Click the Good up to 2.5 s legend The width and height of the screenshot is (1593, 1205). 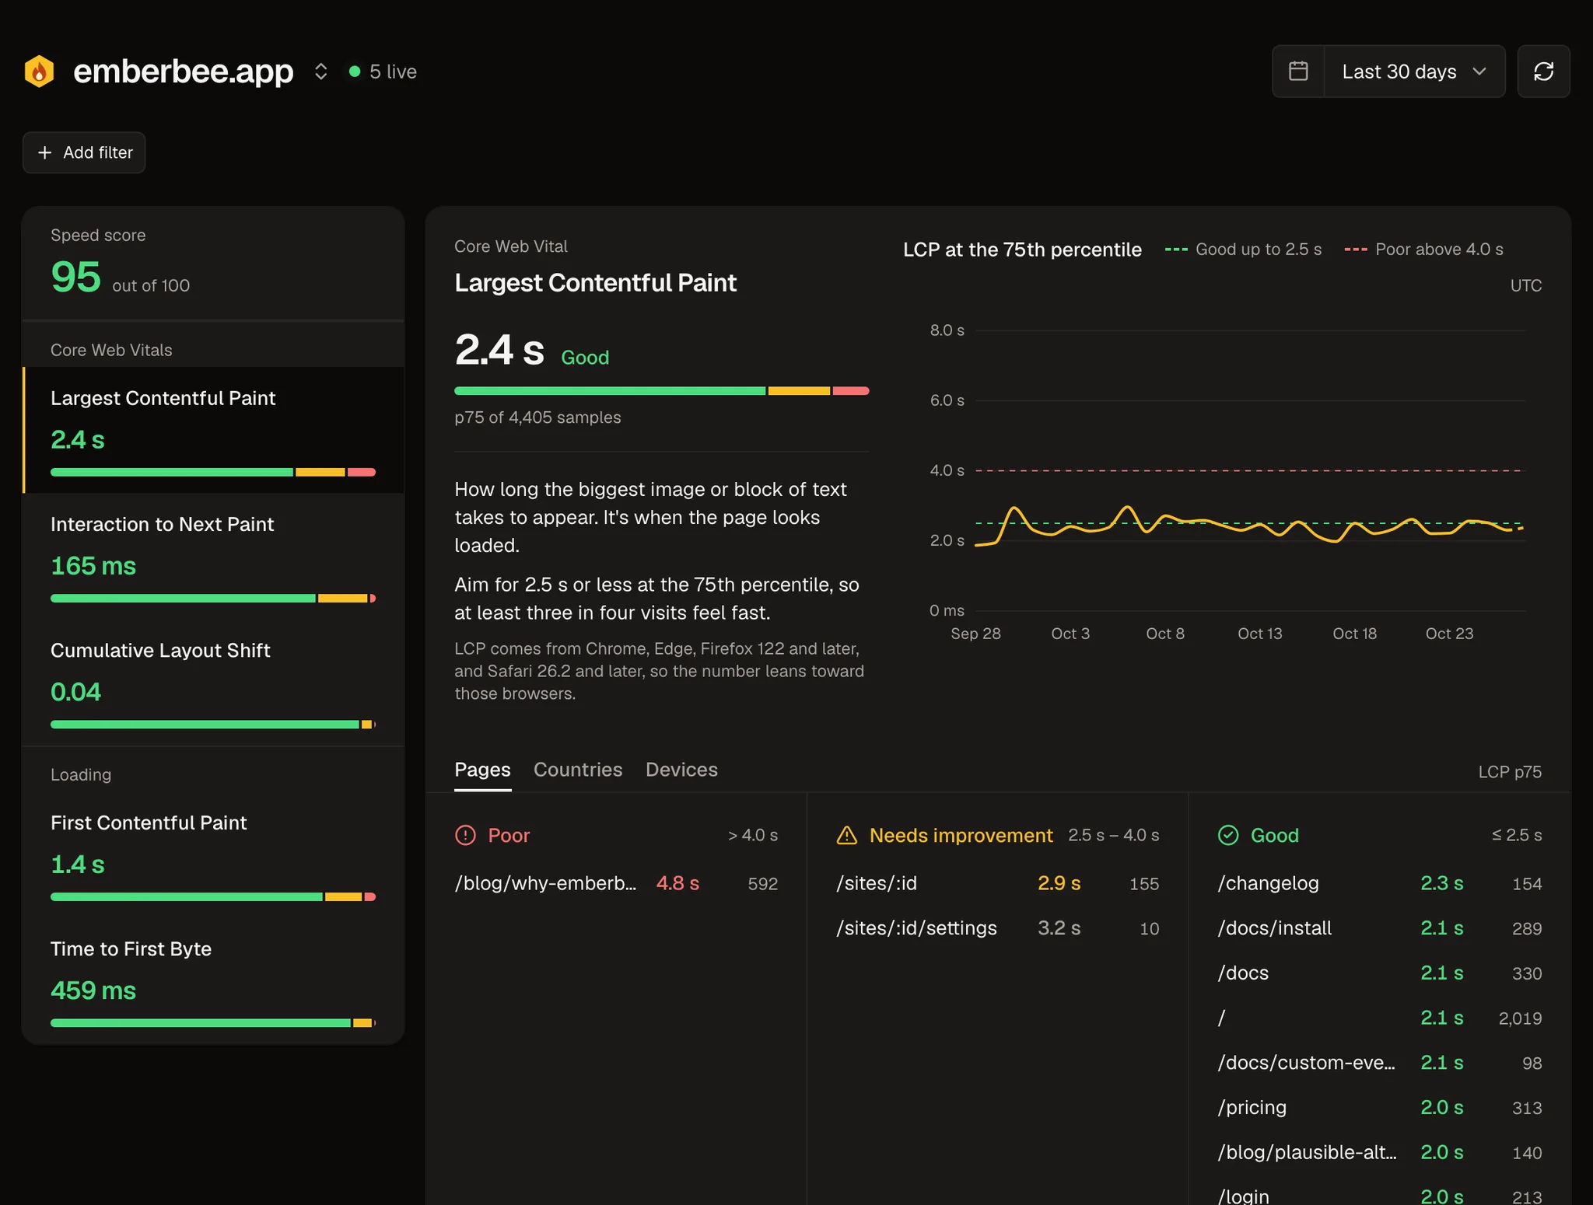pyautogui.click(x=1243, y=250)
